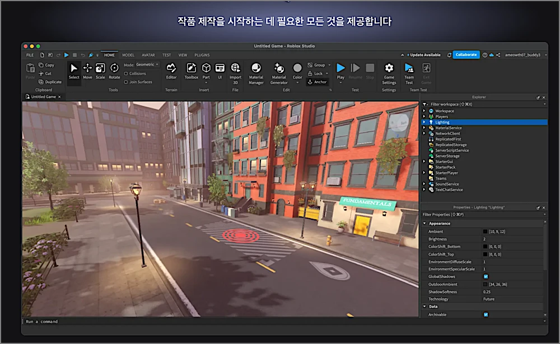The height and width of the screenshot is (344, 560).
Task: Activate the Scale tool
Action: (x=100, y=72)
